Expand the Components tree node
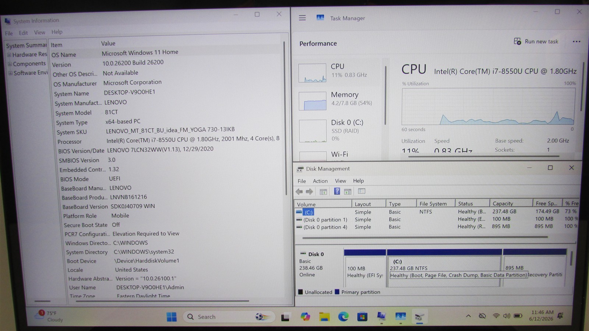 pos(10,64)
